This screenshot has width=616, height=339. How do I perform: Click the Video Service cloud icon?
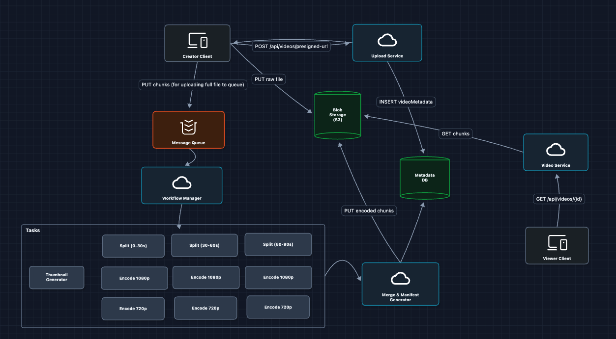tap(556, 149)
